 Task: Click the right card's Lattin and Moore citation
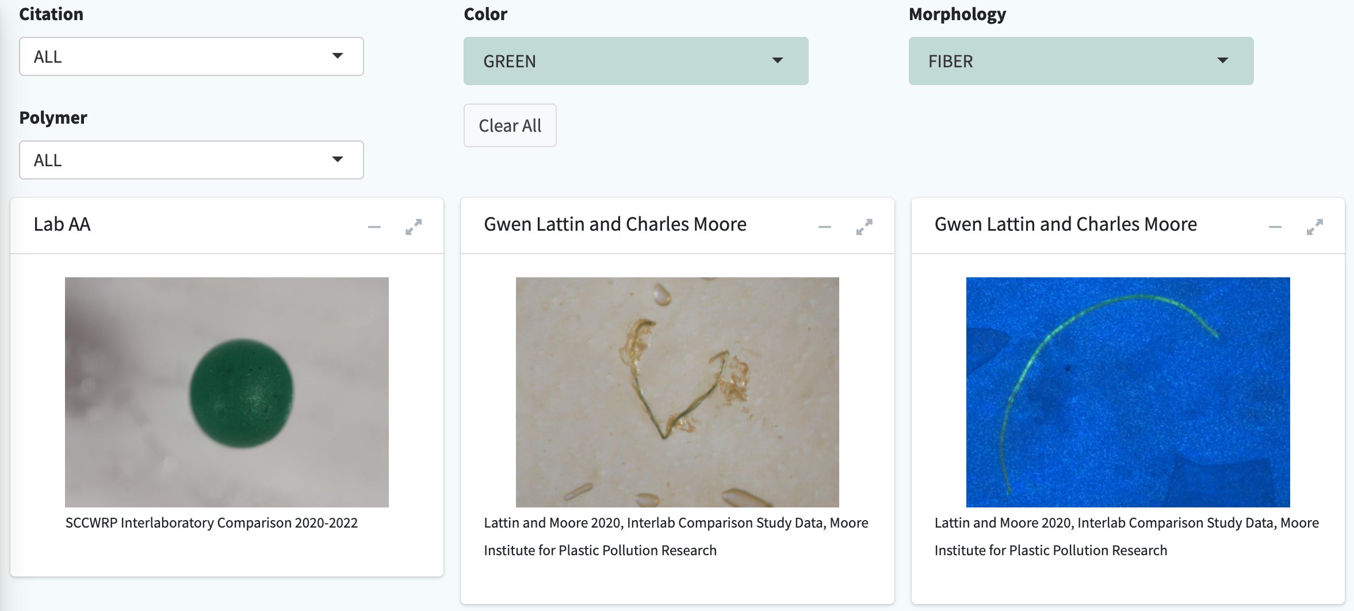point(1126,536)
